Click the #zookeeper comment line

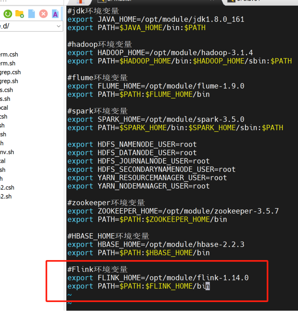click(x=106, y=203)
